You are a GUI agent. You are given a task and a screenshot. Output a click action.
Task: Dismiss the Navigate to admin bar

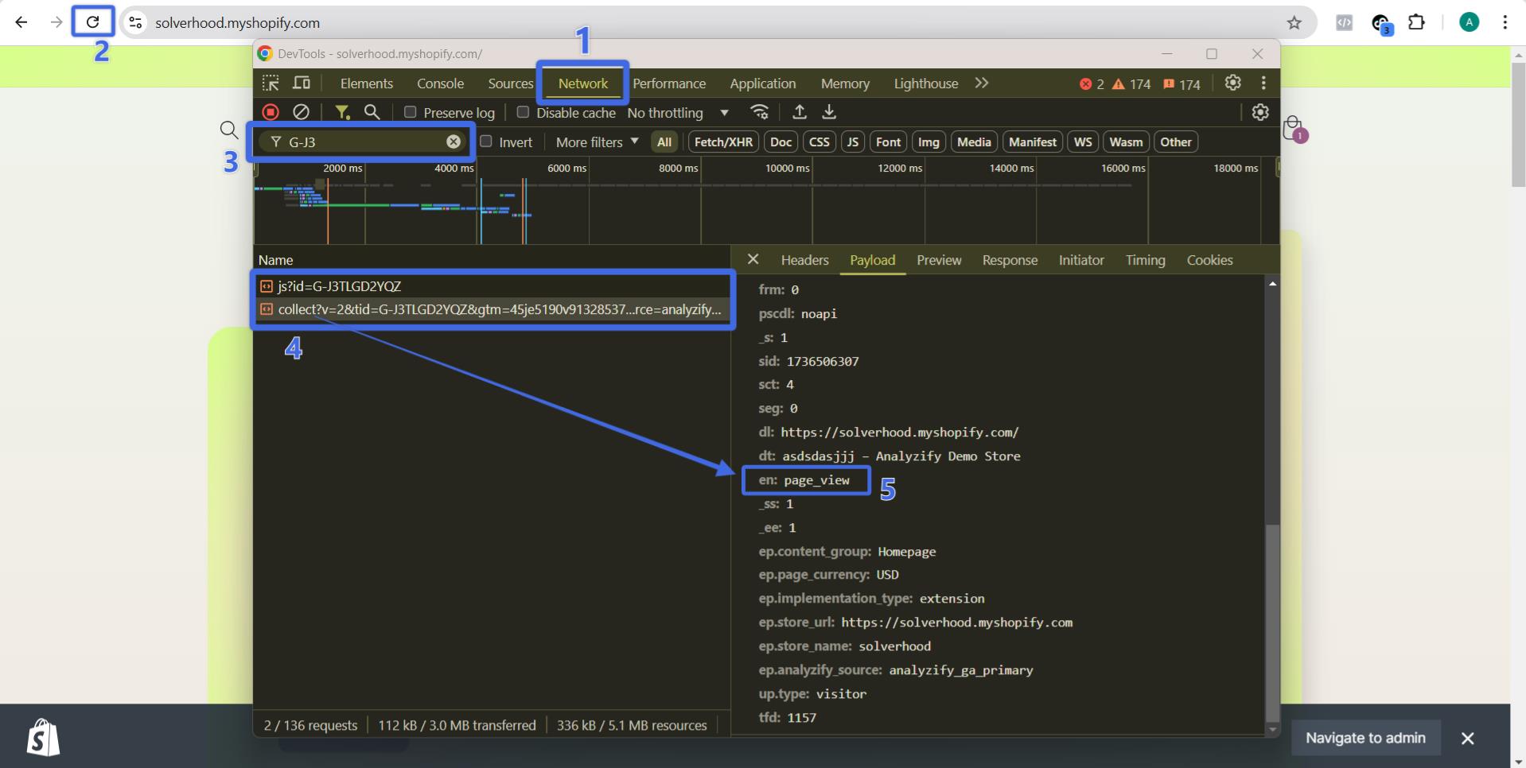click(1468, 739)
